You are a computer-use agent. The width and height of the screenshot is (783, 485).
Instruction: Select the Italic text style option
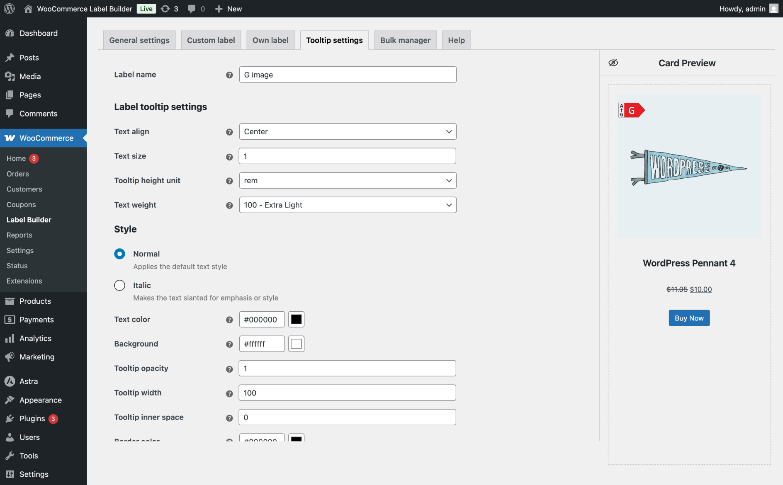click(119, 285)
